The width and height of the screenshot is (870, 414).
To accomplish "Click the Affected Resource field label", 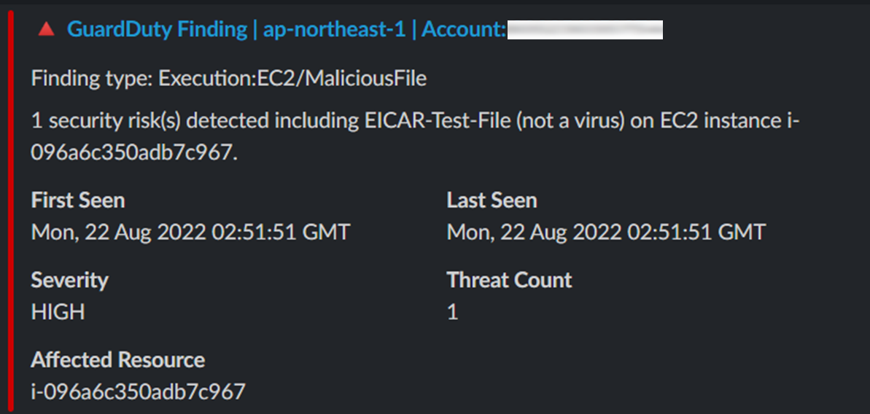I will pyautogui.click(x=118, y=359).
